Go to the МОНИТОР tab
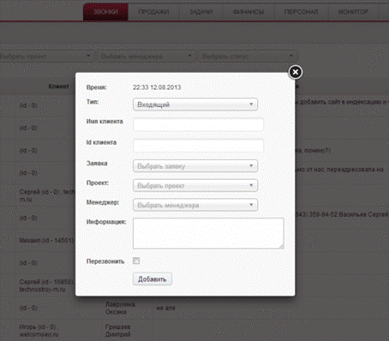389x341 pixels. tap(353, 12)
